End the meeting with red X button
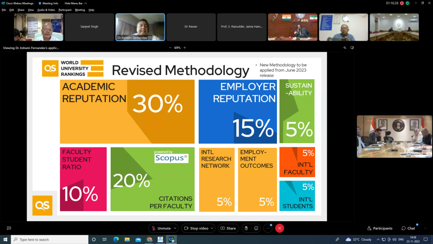This screenshot has width=433, height=244. coord(280,228)
